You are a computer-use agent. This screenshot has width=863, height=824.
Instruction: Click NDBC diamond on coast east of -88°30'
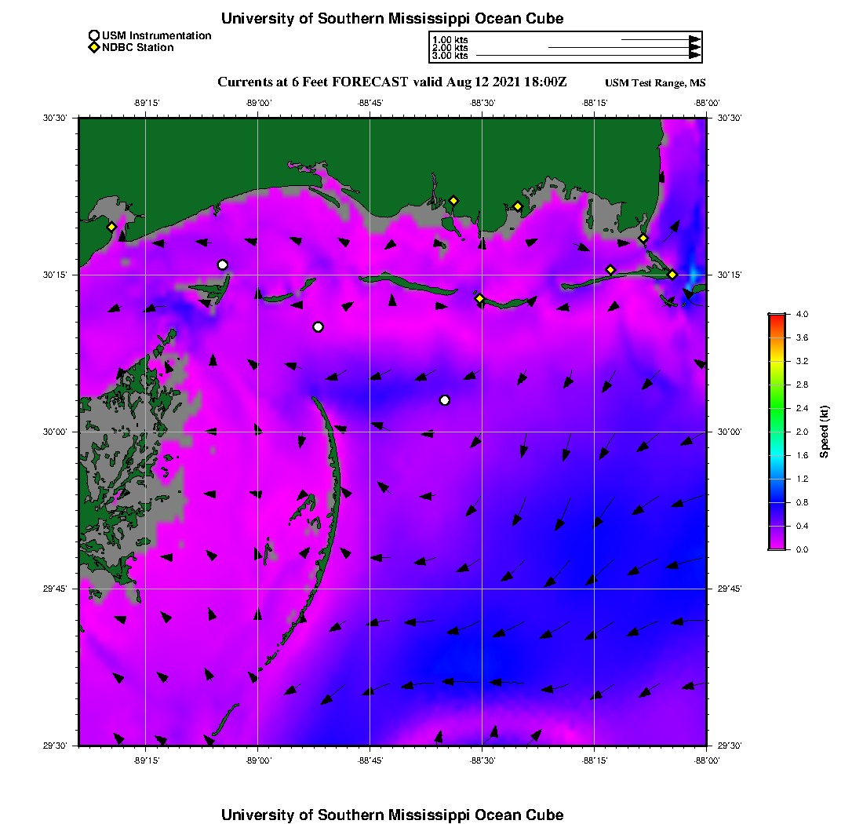(x=517, y=207)
